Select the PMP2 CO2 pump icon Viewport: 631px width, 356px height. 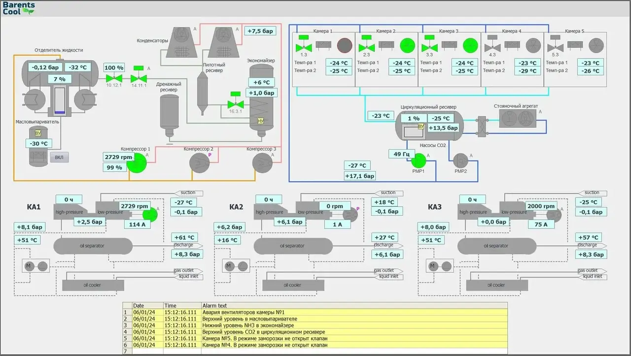pos(460,161)
